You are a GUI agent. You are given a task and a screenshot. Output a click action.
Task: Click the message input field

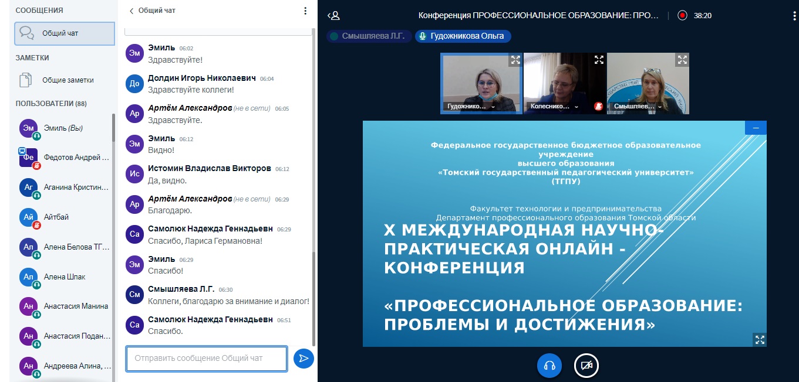tap(206, 359)
